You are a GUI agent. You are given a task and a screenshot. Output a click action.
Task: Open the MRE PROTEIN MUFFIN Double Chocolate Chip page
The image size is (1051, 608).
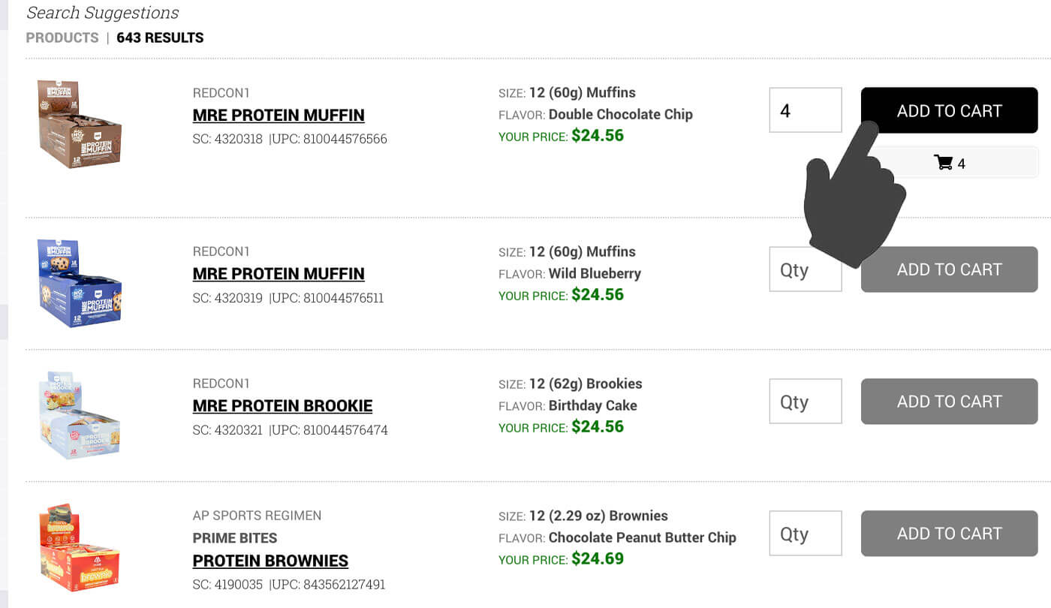pyautogui.click(x=279, y=115)
